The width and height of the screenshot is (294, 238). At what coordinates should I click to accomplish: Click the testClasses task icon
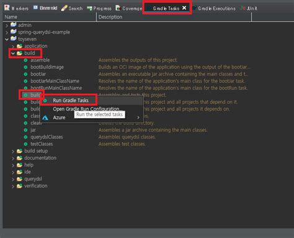click(25, 144)
